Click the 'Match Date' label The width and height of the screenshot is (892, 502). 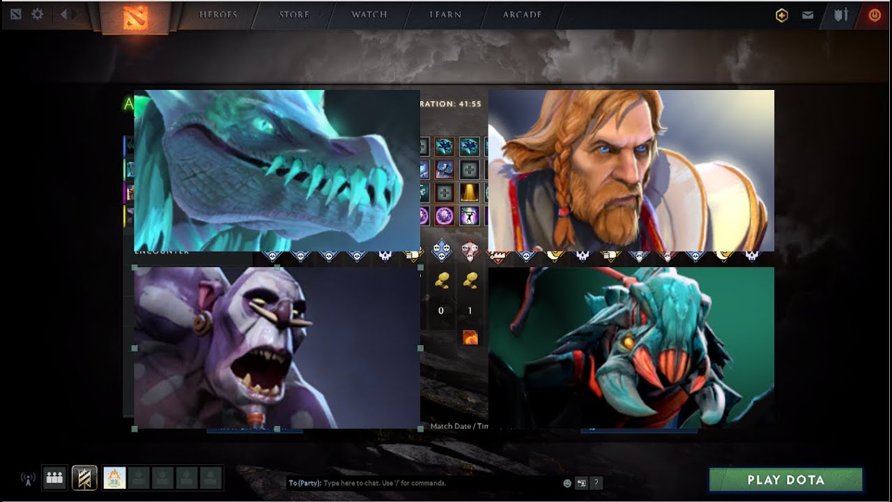click(x=452, y=426)
